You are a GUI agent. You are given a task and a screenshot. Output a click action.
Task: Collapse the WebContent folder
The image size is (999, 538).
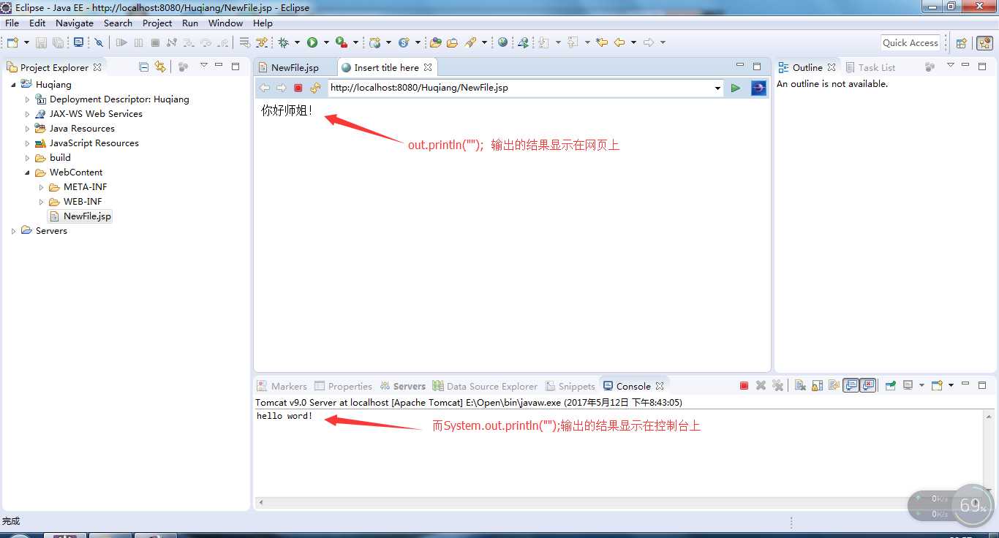pos(28,173)
